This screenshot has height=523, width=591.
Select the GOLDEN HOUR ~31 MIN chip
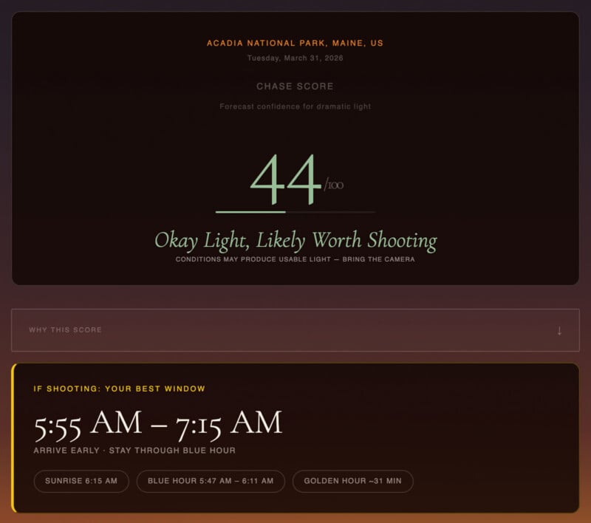pos(354,481)
